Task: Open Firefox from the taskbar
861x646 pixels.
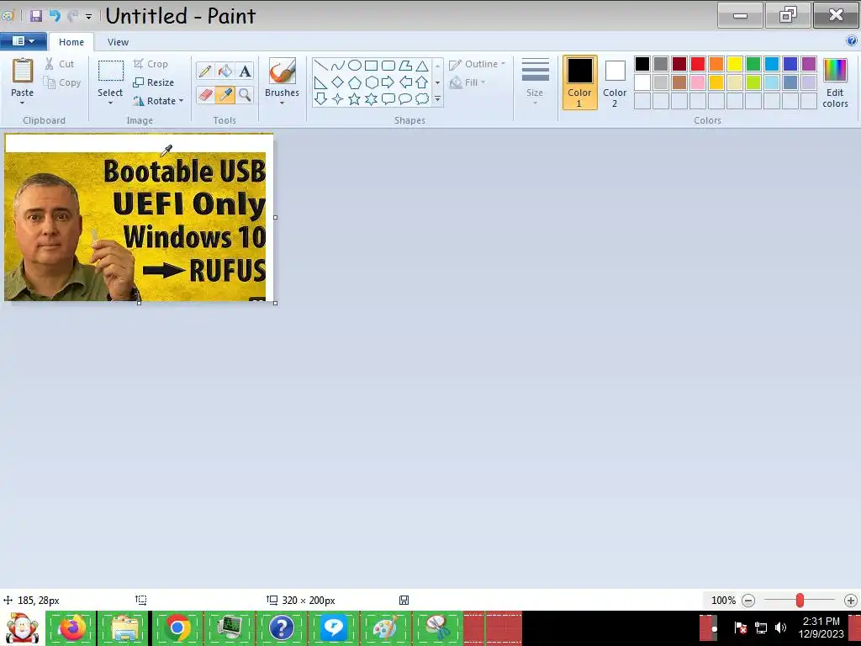Action: 71,627
